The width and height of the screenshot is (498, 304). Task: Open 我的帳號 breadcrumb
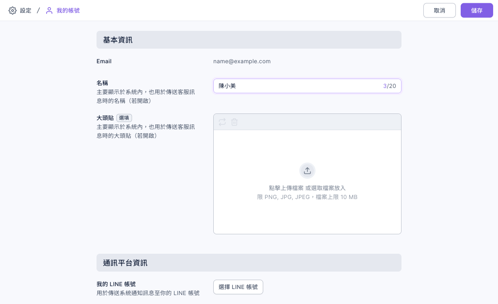click(x=68, y=11)
